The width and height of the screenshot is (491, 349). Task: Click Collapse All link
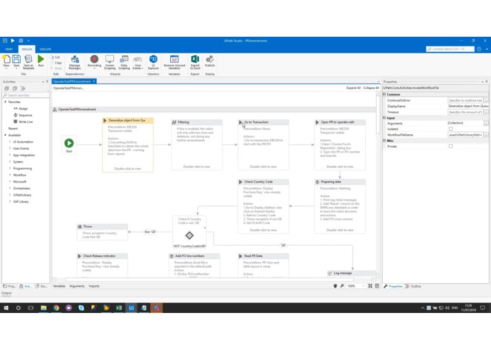[x=371, y=88]
